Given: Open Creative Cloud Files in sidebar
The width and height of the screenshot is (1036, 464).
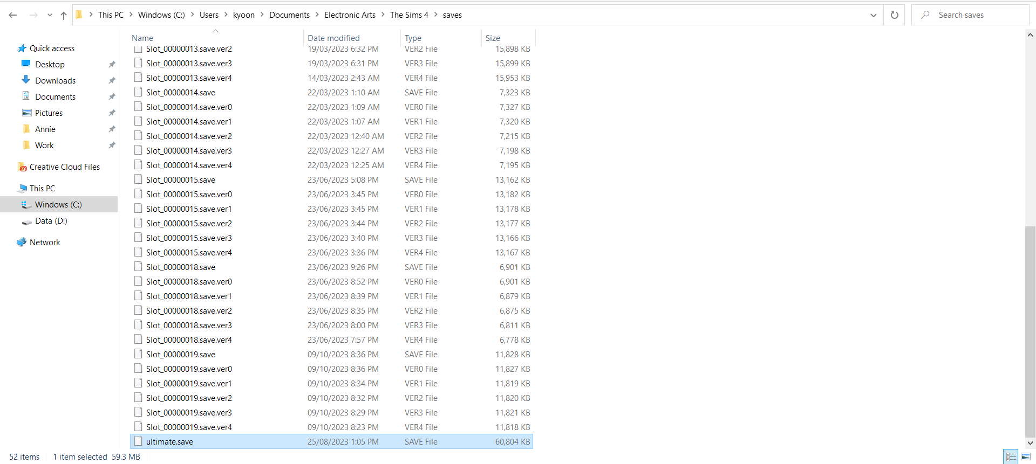Looking at the screenshot, I should pos(64,167).
